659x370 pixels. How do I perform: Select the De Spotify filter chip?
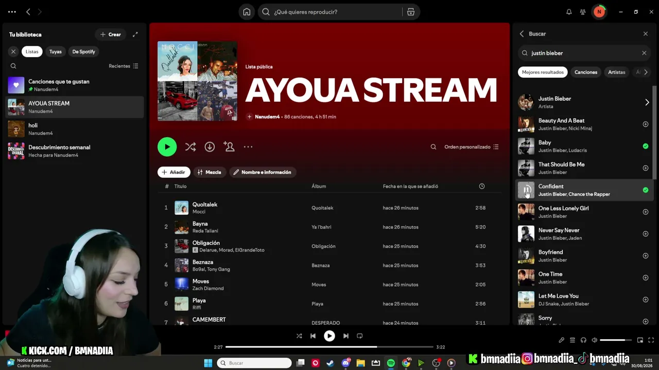[83, 51]
